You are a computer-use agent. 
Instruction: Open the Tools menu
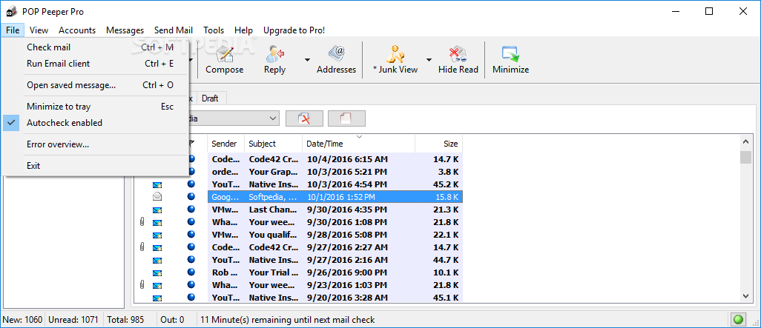click(214, 30)
